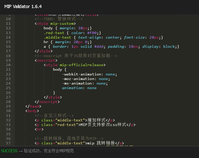Click the MIP Validator 1.6.4 title

point(23,7)
